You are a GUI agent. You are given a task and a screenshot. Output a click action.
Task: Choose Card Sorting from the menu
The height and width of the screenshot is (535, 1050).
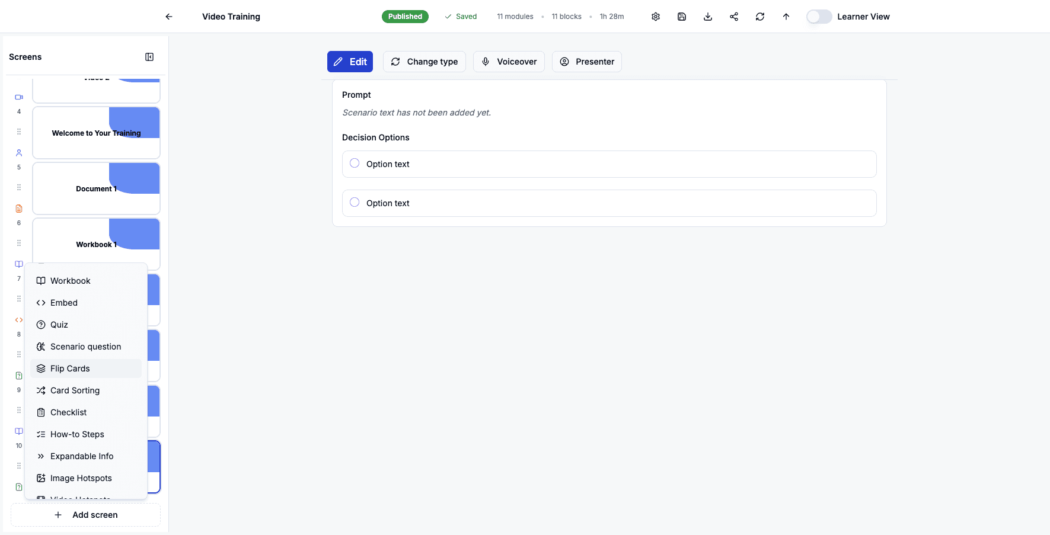point(86,390)
